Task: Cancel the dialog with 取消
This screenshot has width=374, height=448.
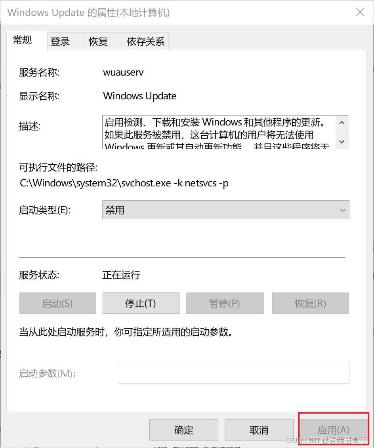Action: pyautogui.click(x=259, y=430)
